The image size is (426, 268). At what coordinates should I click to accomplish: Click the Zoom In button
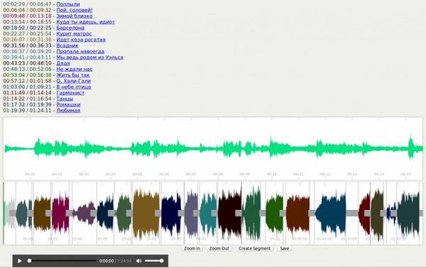[x=192, y=248]
